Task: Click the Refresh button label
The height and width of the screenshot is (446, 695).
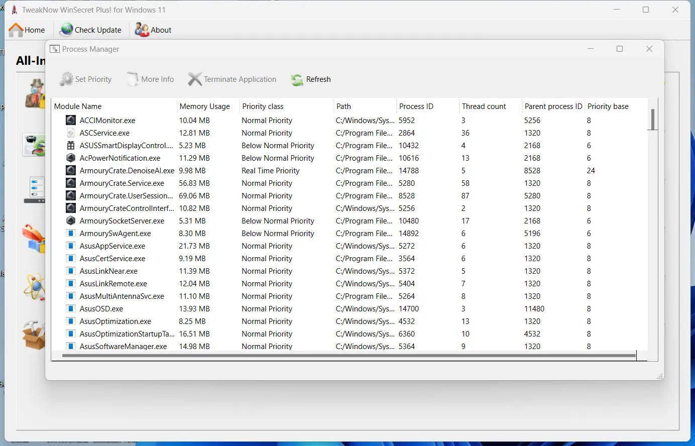Action: 318,79
